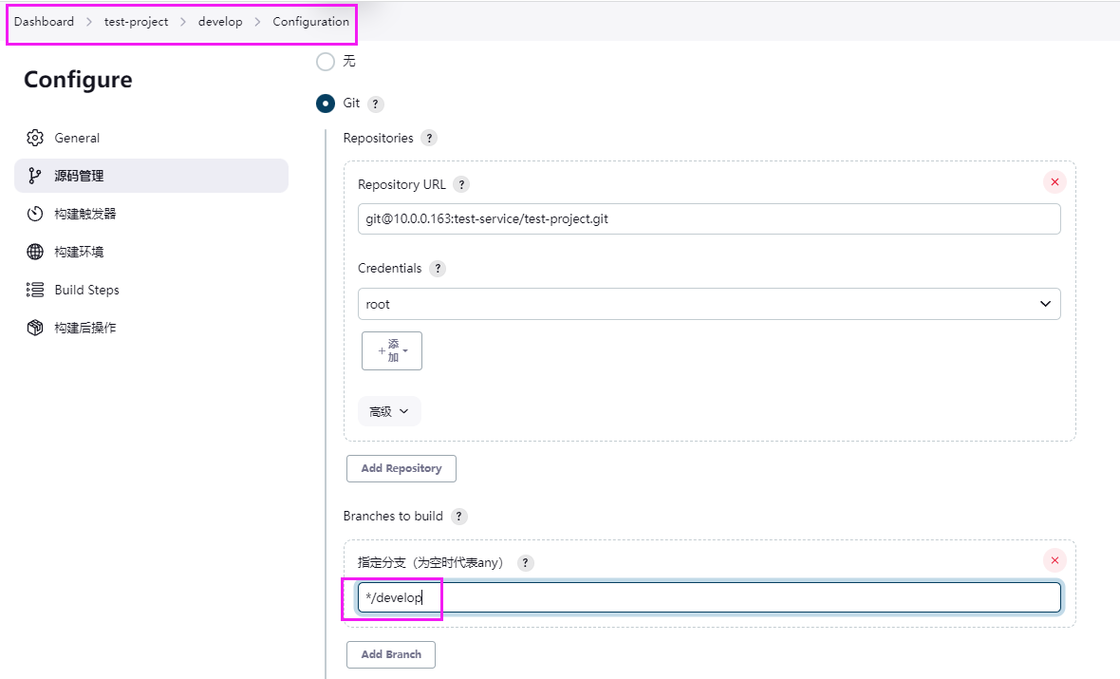The image size is (1120, 679).
Task: Click the 指定分支 label text
Action: (431, 562)
